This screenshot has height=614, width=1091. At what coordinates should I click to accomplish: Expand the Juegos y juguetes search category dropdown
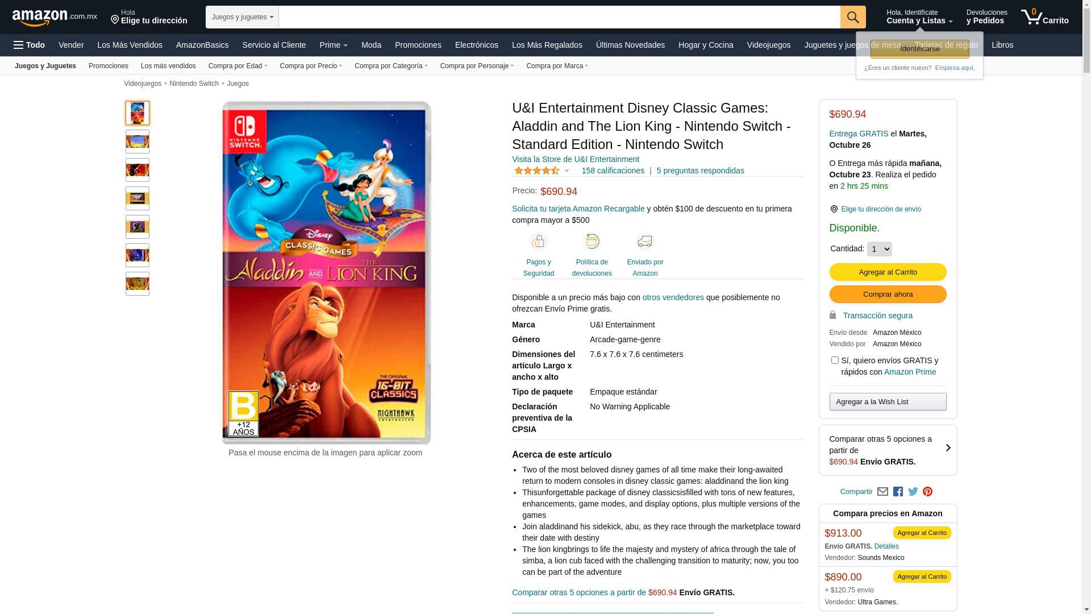[x=242, y=17]
